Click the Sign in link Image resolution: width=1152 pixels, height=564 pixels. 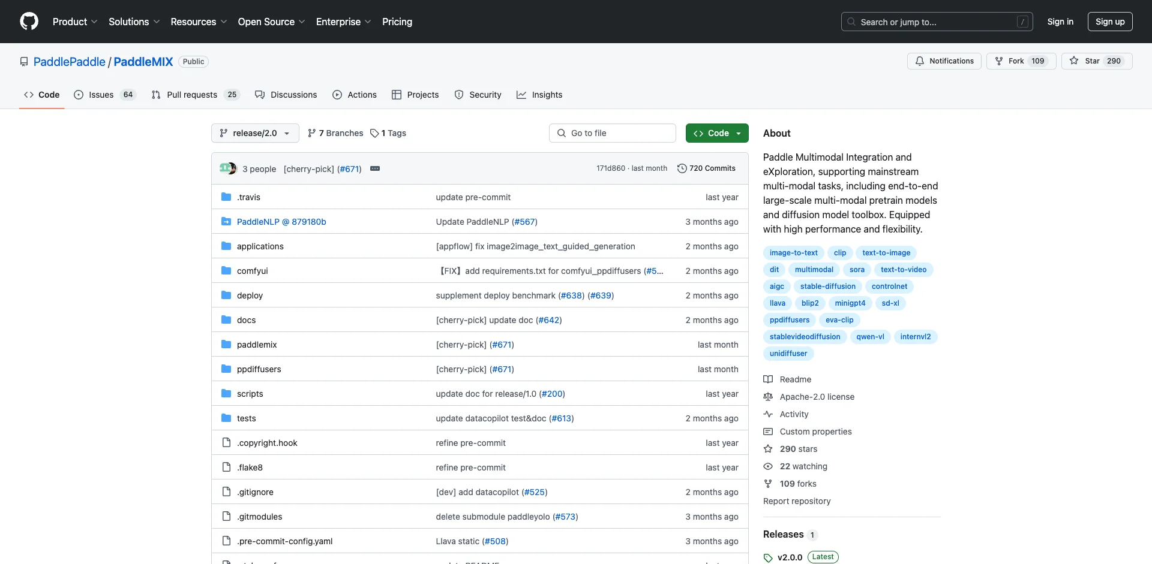tap(1060, 22)
